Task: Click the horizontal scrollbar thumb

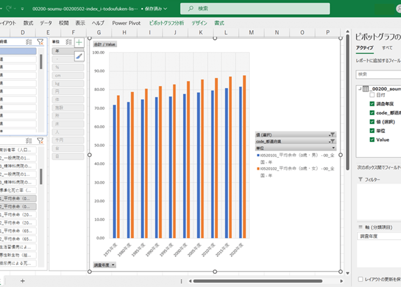Action: coord(257,281)
